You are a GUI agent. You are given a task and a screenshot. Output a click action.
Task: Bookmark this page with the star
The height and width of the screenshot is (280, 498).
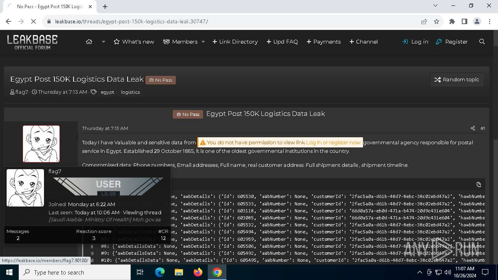(437, 21)
